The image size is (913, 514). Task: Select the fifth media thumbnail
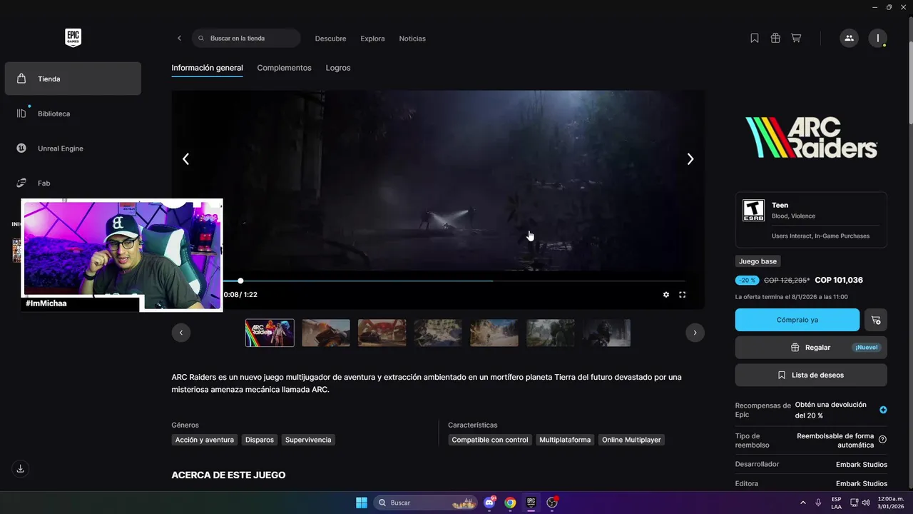point(494,333)
